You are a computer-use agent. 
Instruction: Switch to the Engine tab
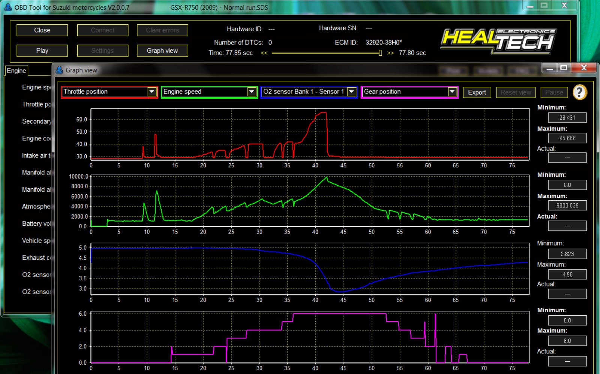pos(16,71)
